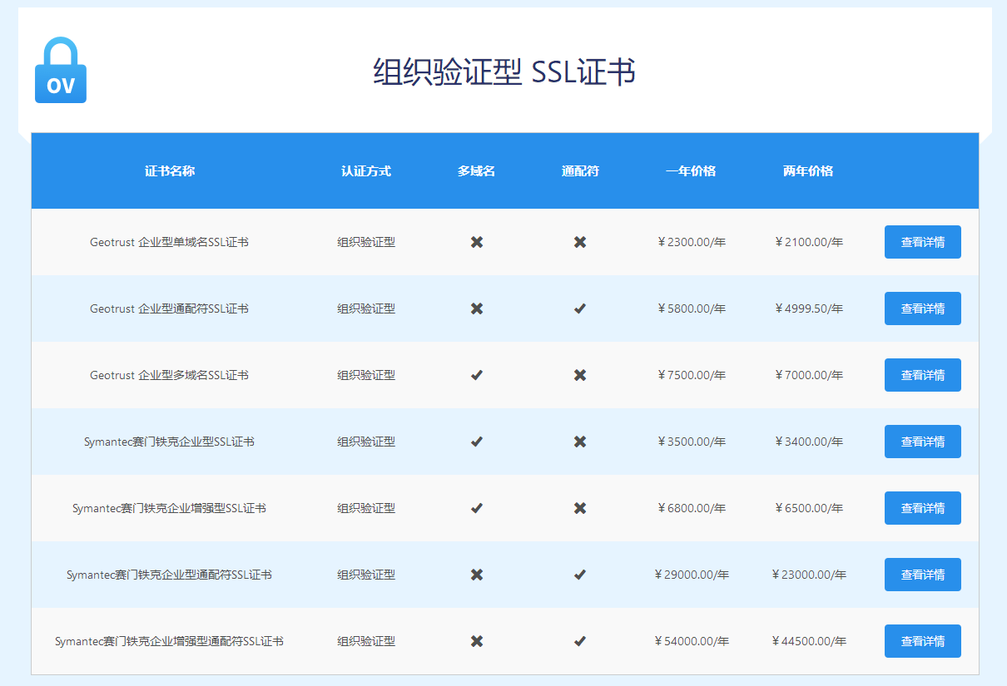Click 多域名 check mark for Symantec赛门铁克企业增强型SSL证书
1007x686 pixels.
[477, 508]
